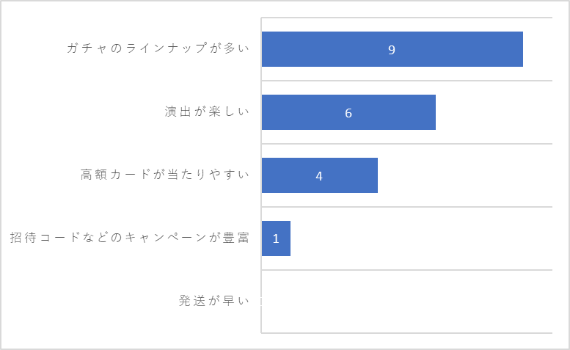Click the data label 9 inside bar
The width and height of the screenshot is (570, 350).
point(392,50)
